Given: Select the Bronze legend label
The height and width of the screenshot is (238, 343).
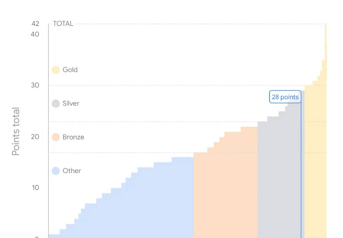Looking at the screenshot, I should [73, 137].
